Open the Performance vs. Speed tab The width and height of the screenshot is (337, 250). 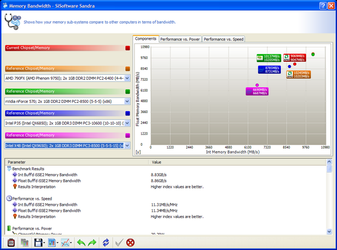223,39
